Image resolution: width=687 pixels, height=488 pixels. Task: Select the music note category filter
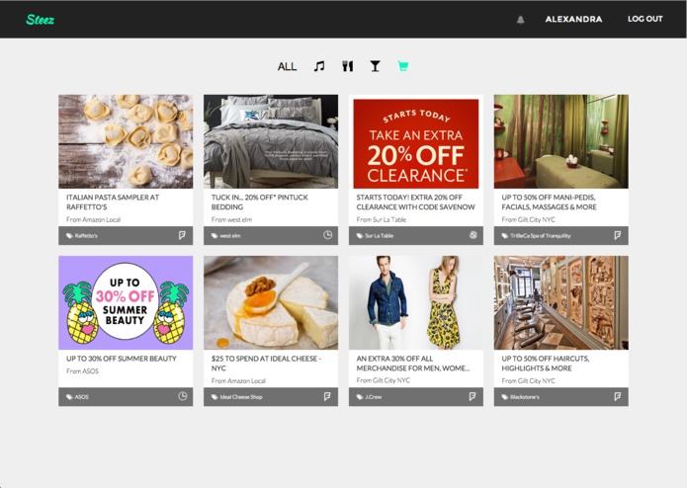tap(319, 66)
